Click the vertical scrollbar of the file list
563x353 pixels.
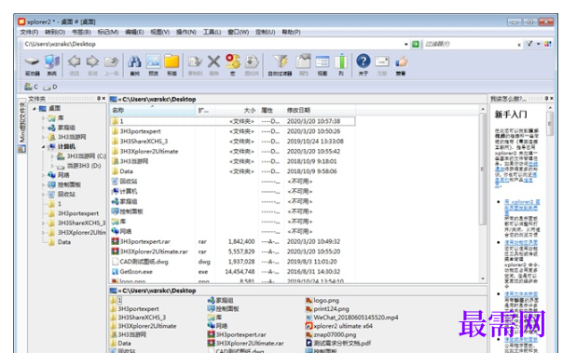482,169
